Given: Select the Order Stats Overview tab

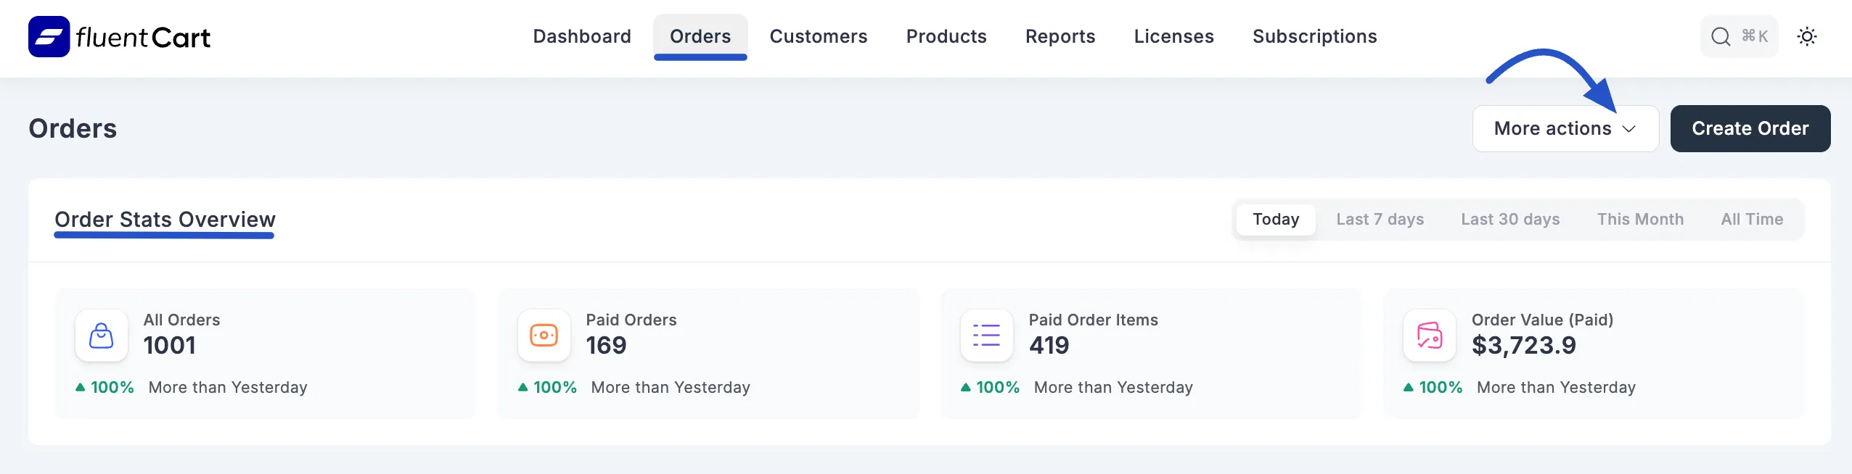Looking at the screenshot, I should [x=165, y=219].
